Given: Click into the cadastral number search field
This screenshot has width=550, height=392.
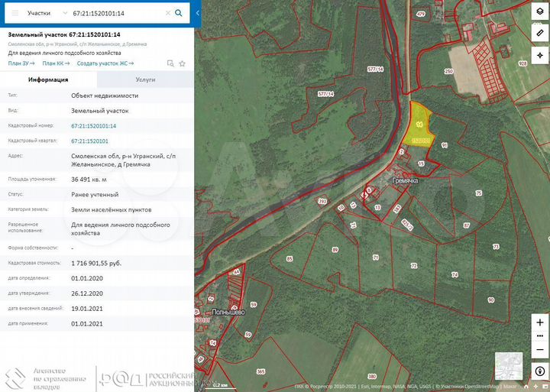Looking at the screenshot, I should coord(118,13).
